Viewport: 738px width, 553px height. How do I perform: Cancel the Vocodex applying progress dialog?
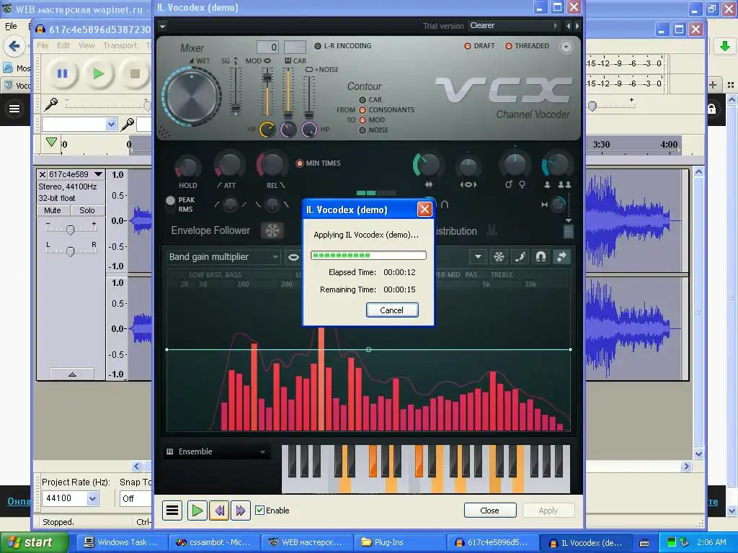[391, 310]
